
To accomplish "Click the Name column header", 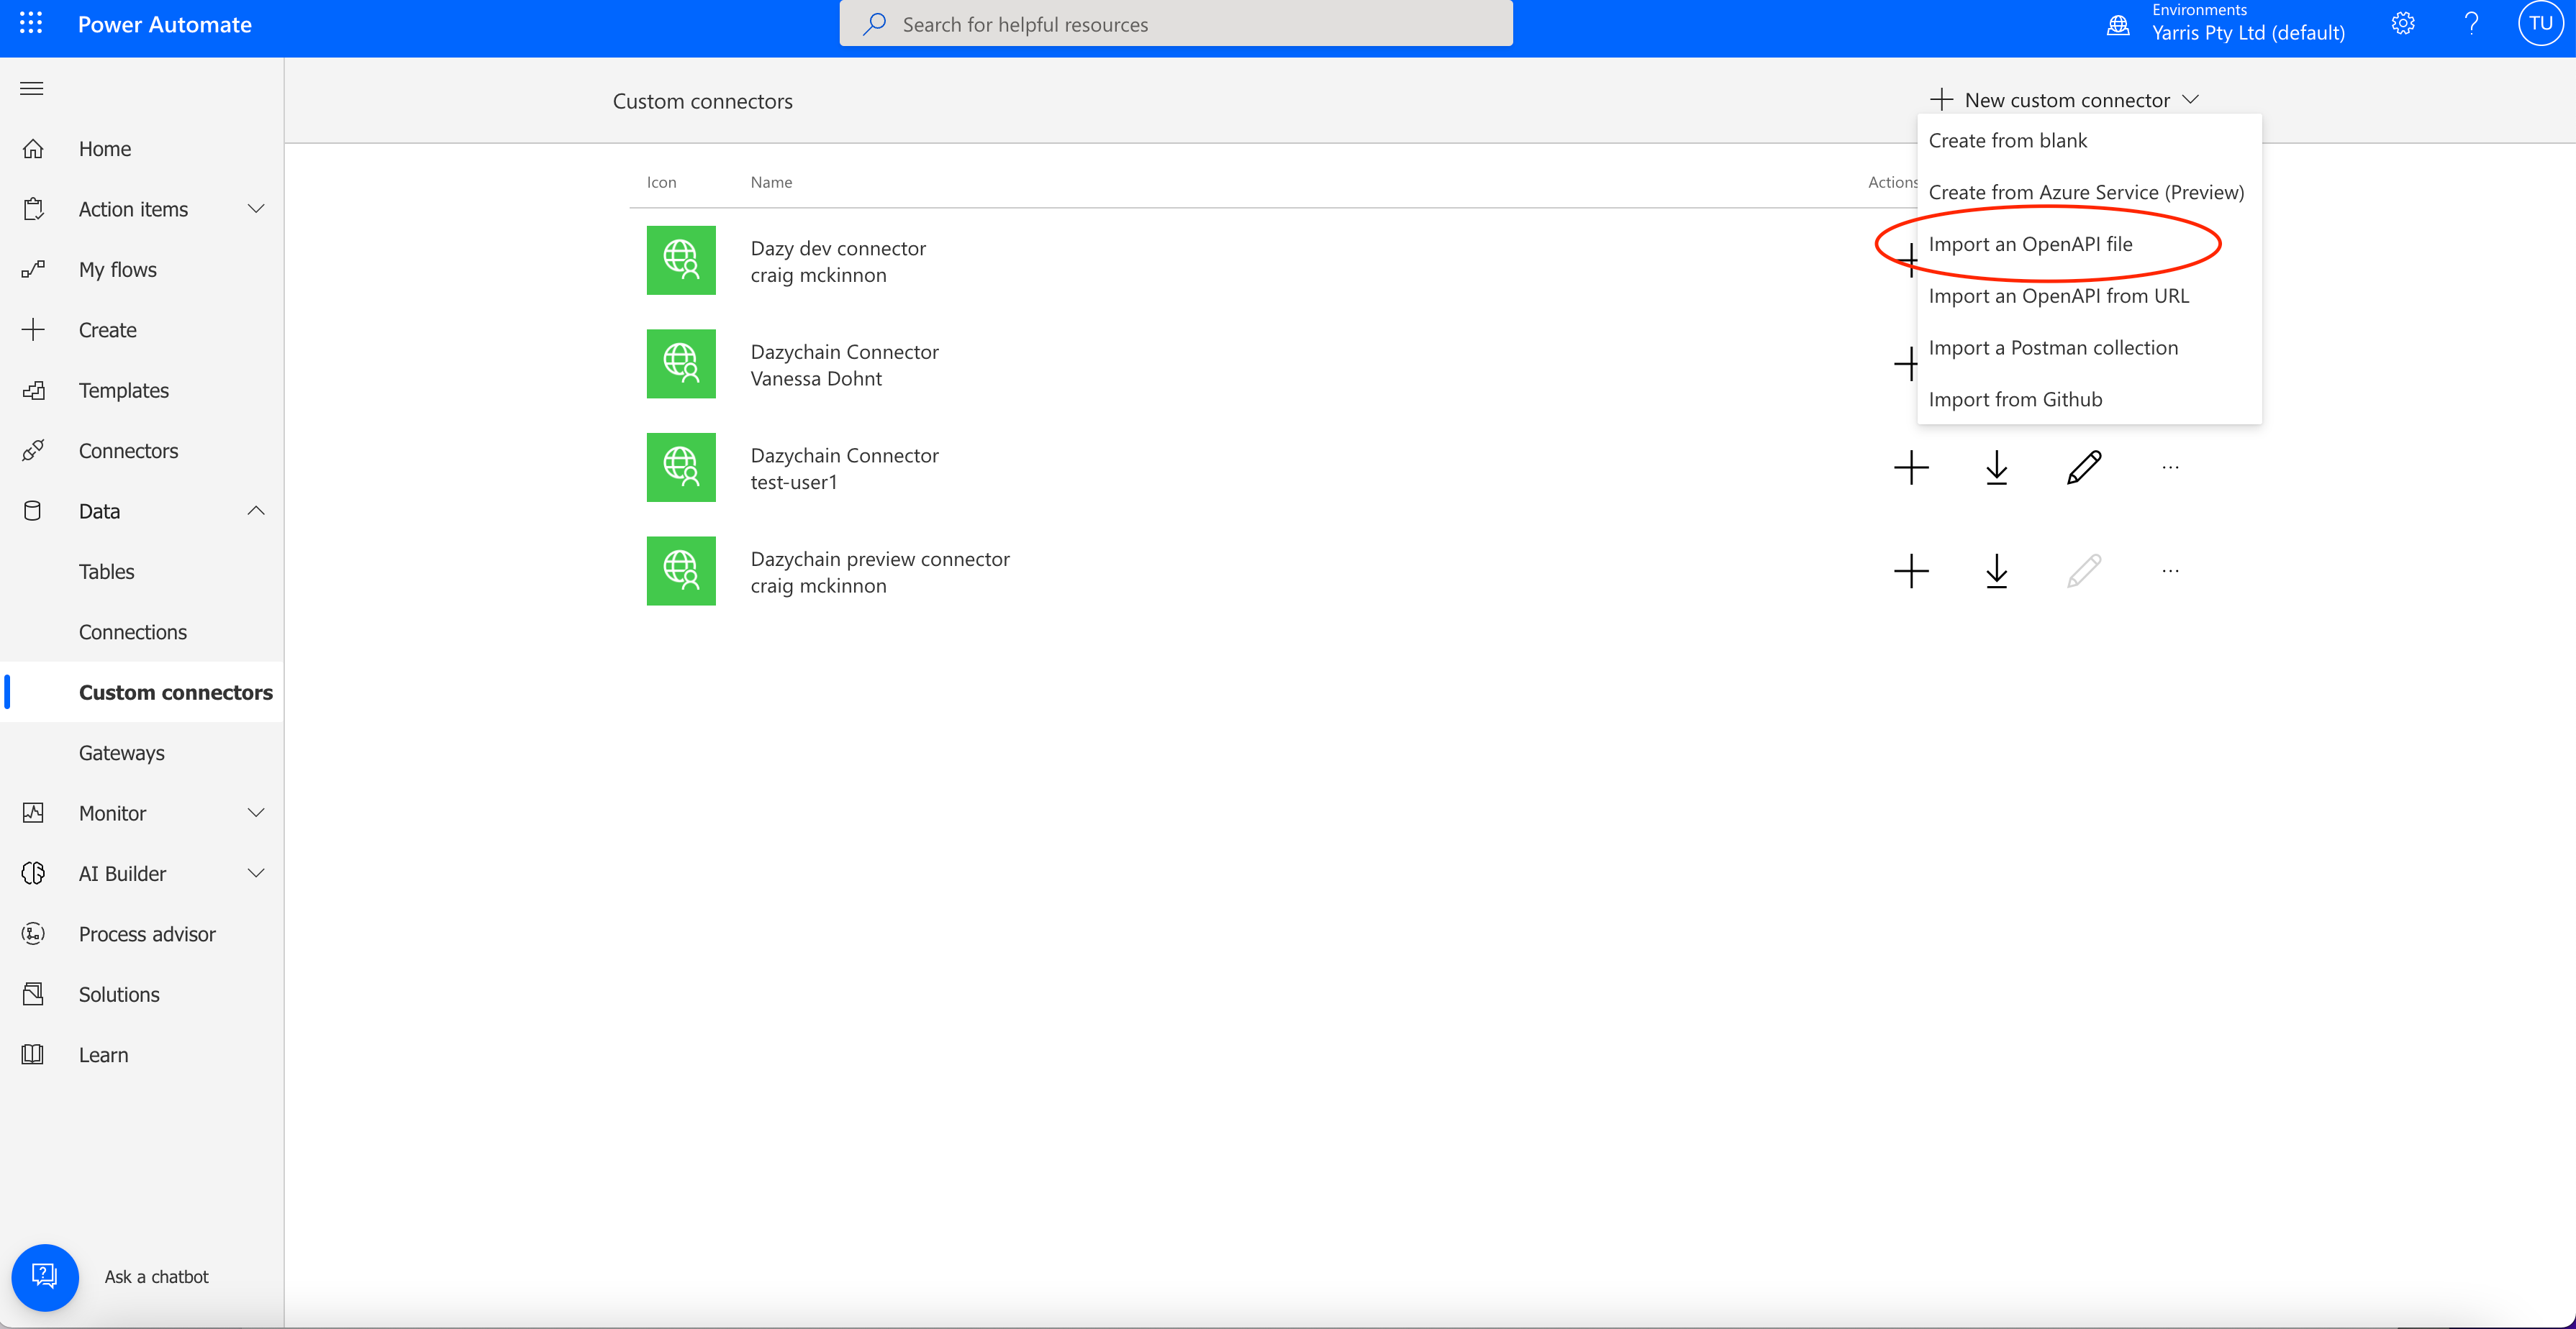I will tap(771, 182).
